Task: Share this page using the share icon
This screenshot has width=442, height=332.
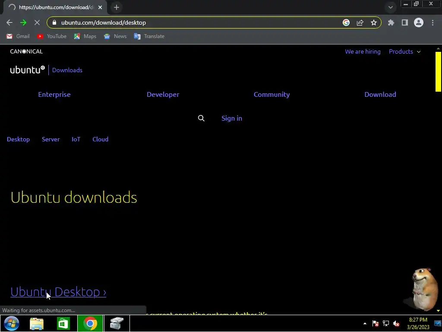Action: [360, 22]
